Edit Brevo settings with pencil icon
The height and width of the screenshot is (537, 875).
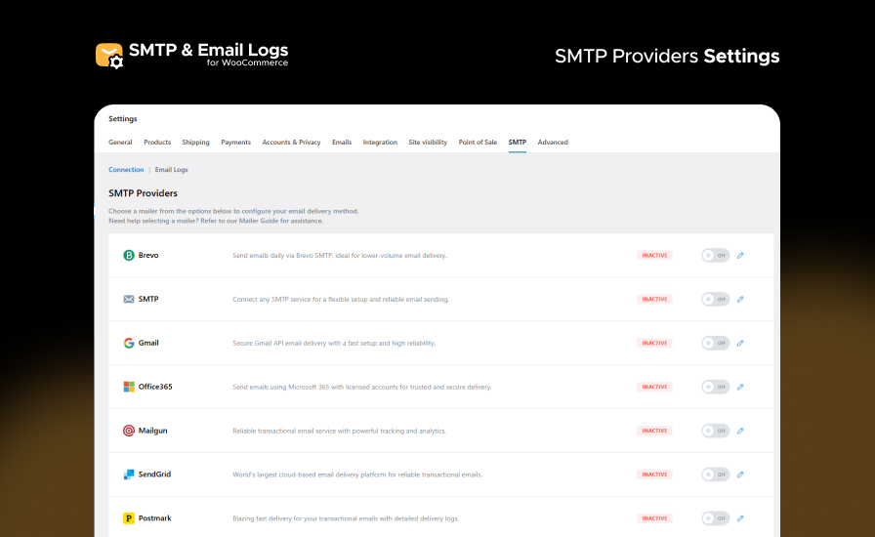(740, 255)
